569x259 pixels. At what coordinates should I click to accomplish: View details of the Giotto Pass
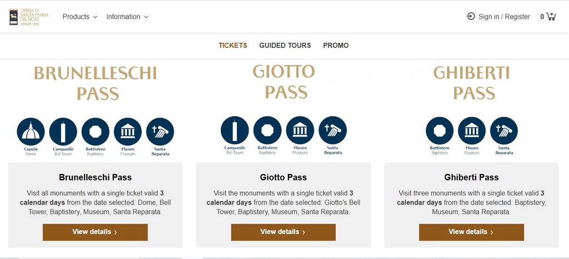pyautogui.click(x=283, y=232)
